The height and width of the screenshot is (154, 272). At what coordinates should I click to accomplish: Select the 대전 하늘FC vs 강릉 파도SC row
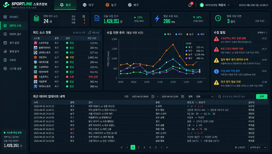coord(150,106)
